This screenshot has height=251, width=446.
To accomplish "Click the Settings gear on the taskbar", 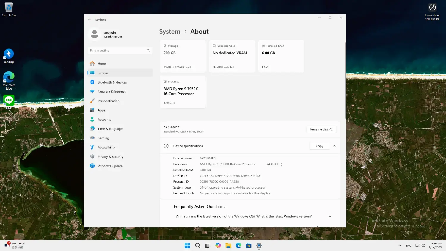I will tap(259, 246).
